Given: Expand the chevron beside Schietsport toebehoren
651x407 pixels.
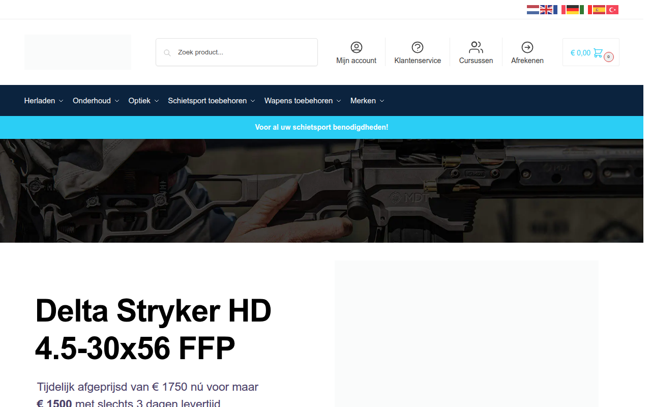Looking at the screenshot, I should (252, 101).
